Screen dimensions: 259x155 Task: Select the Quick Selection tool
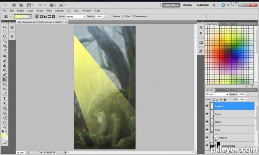click(5, 41)
